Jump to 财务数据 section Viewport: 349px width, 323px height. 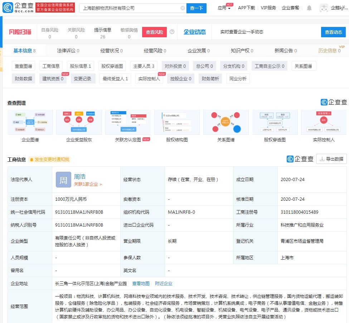coord(23,79)
